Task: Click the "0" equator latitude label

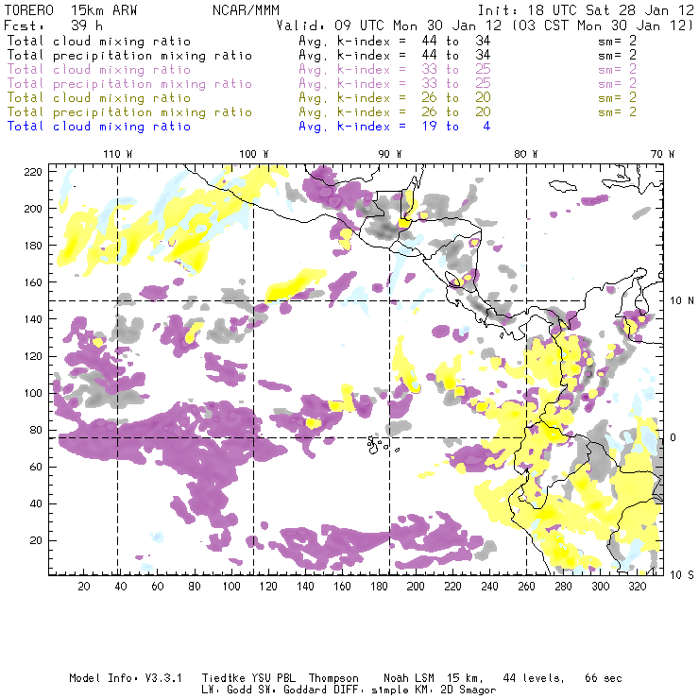Action: 673,437
